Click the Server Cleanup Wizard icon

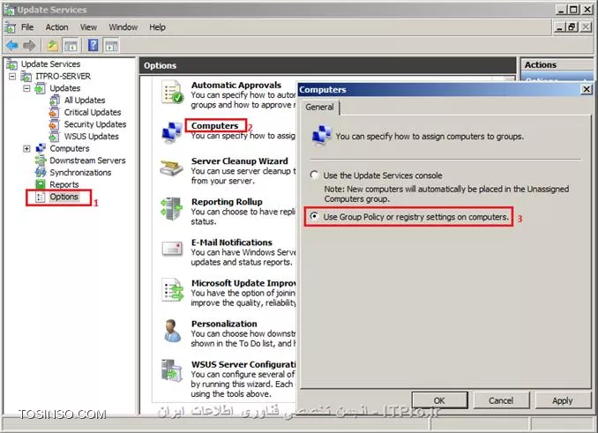(171, 168)
